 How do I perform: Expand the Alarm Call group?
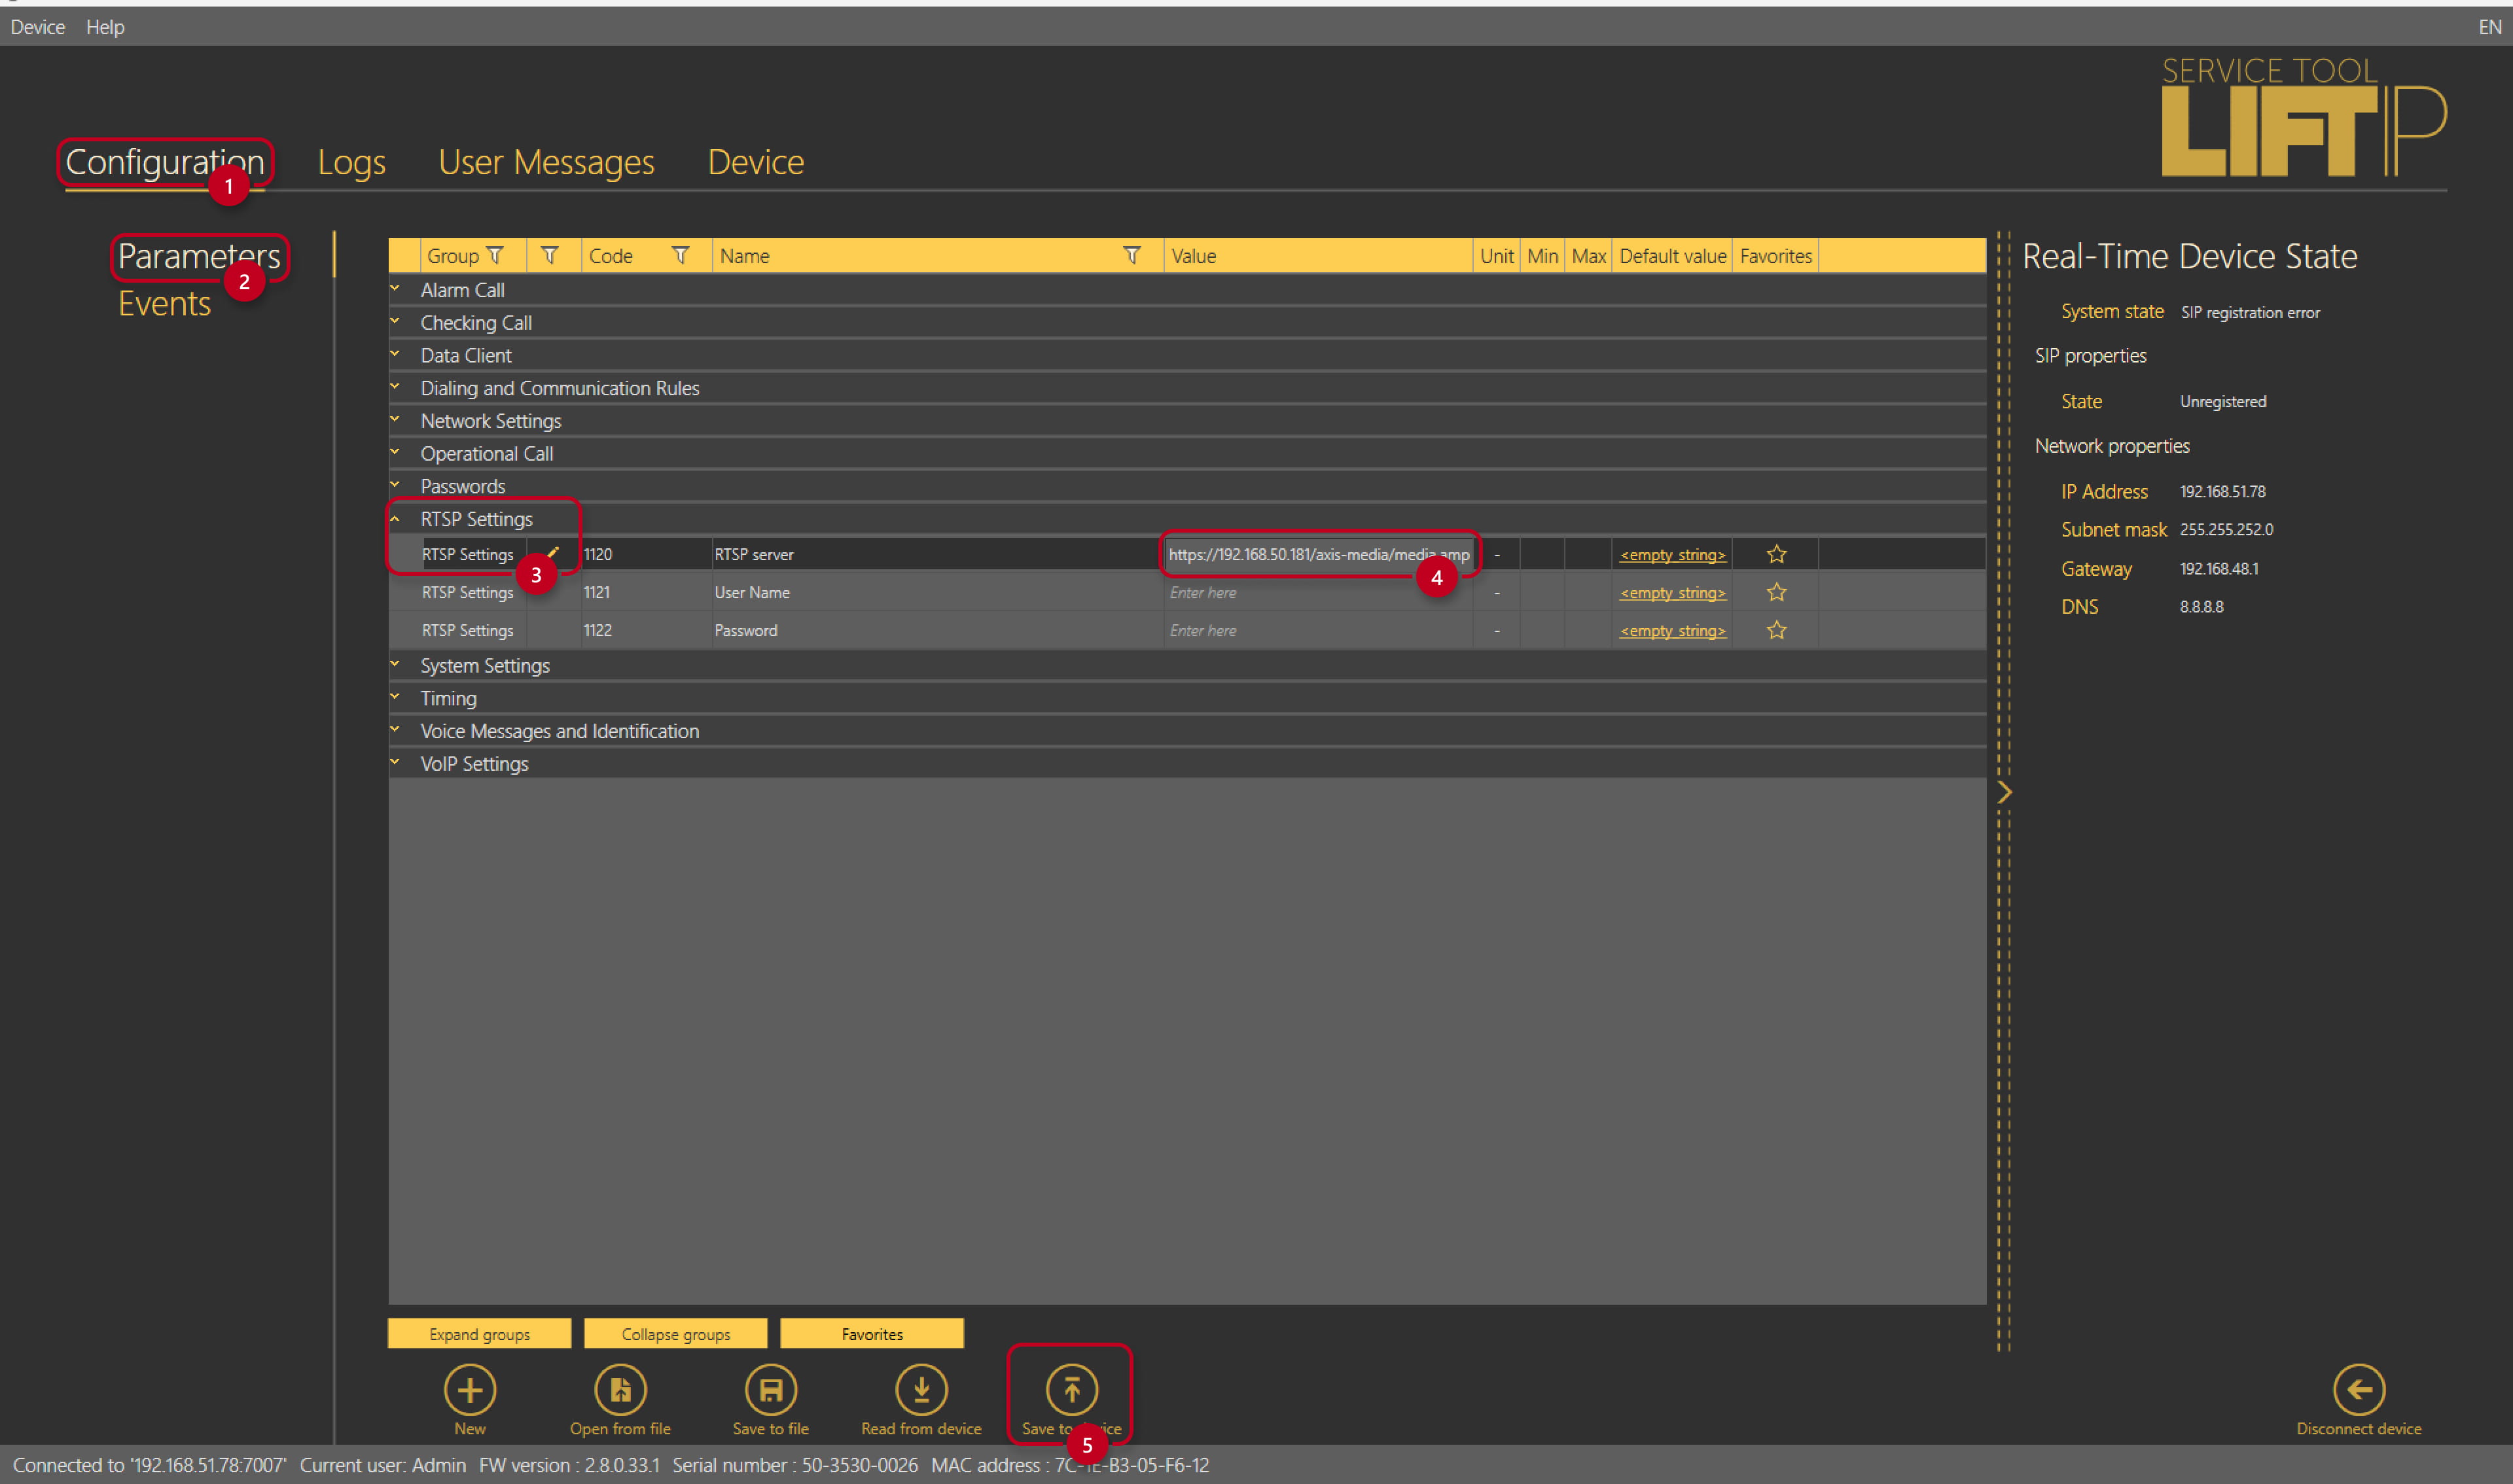[395, 289]
